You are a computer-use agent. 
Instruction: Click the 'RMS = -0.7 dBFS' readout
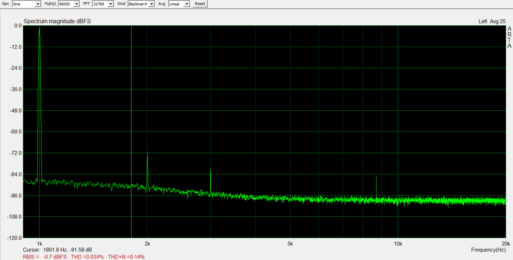click(x=45, y=257)
